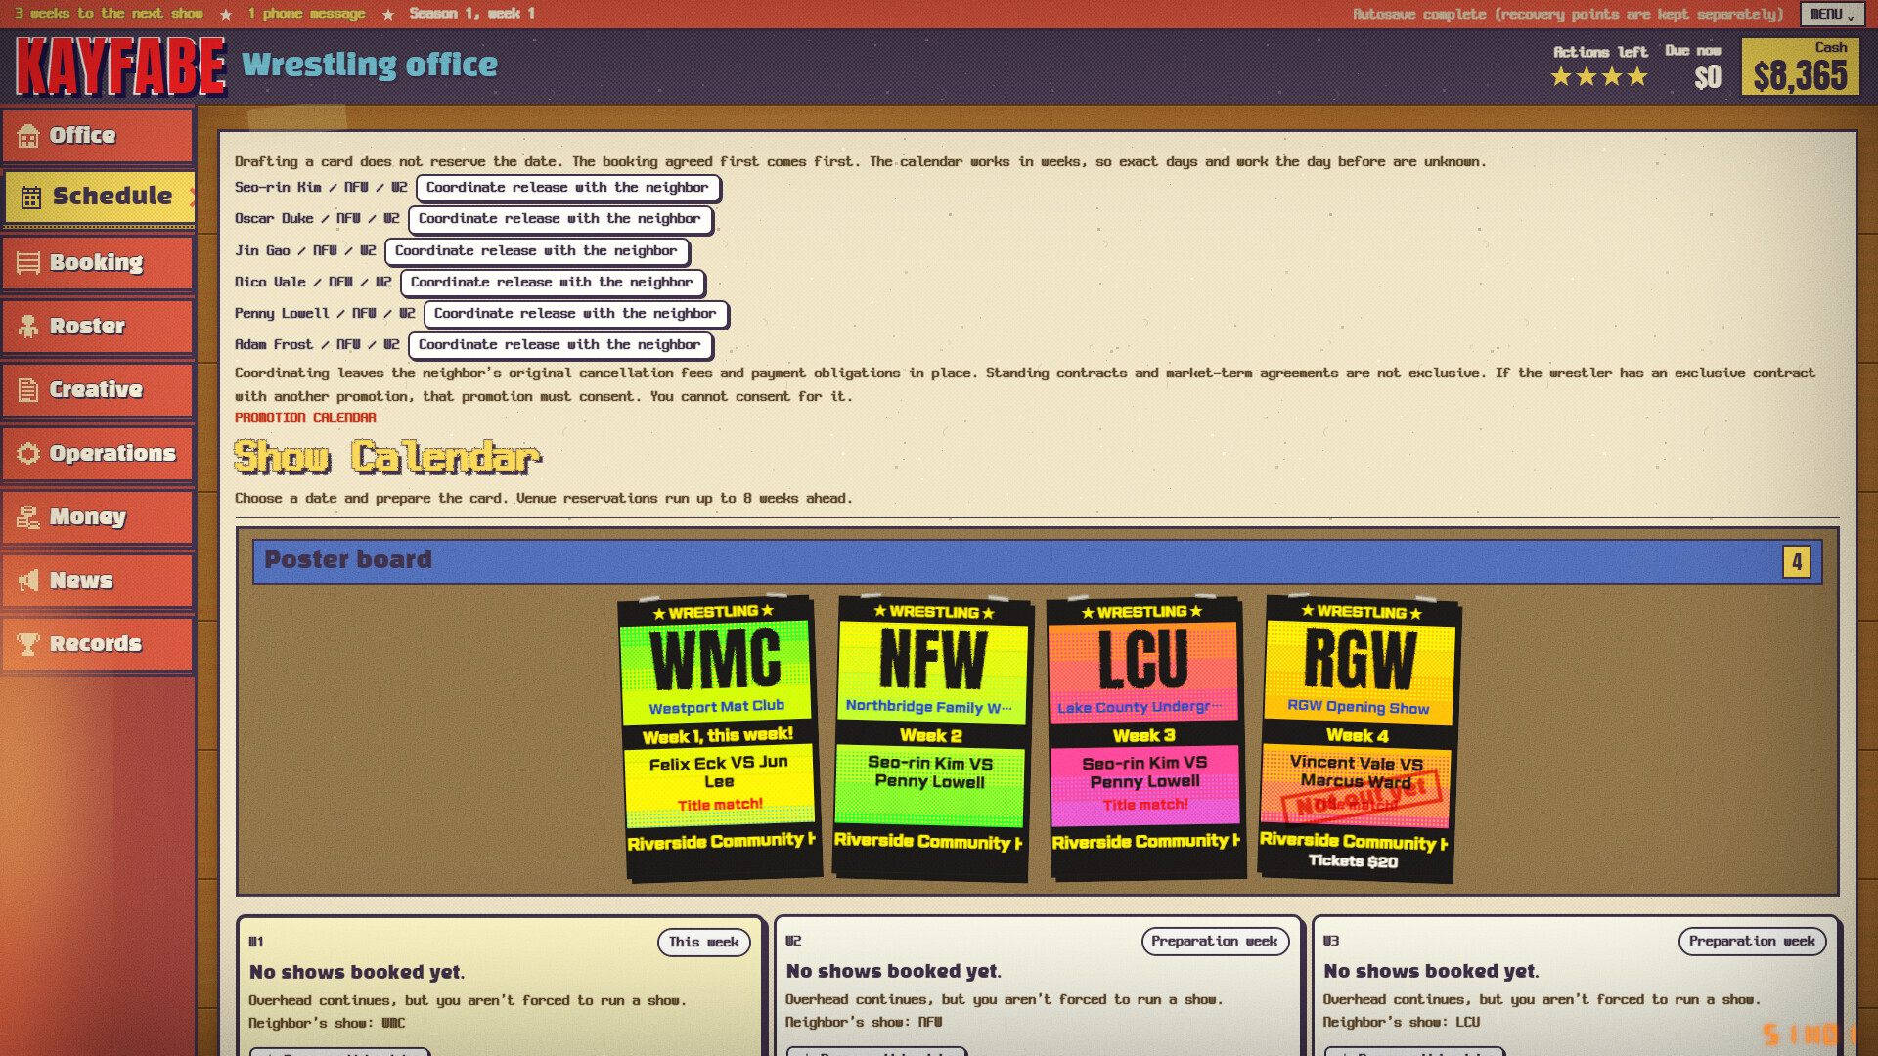1878x1056 pixels.
Task: Click the PROMOTION CALENDAR label
Action: click(x=305, y=418)
